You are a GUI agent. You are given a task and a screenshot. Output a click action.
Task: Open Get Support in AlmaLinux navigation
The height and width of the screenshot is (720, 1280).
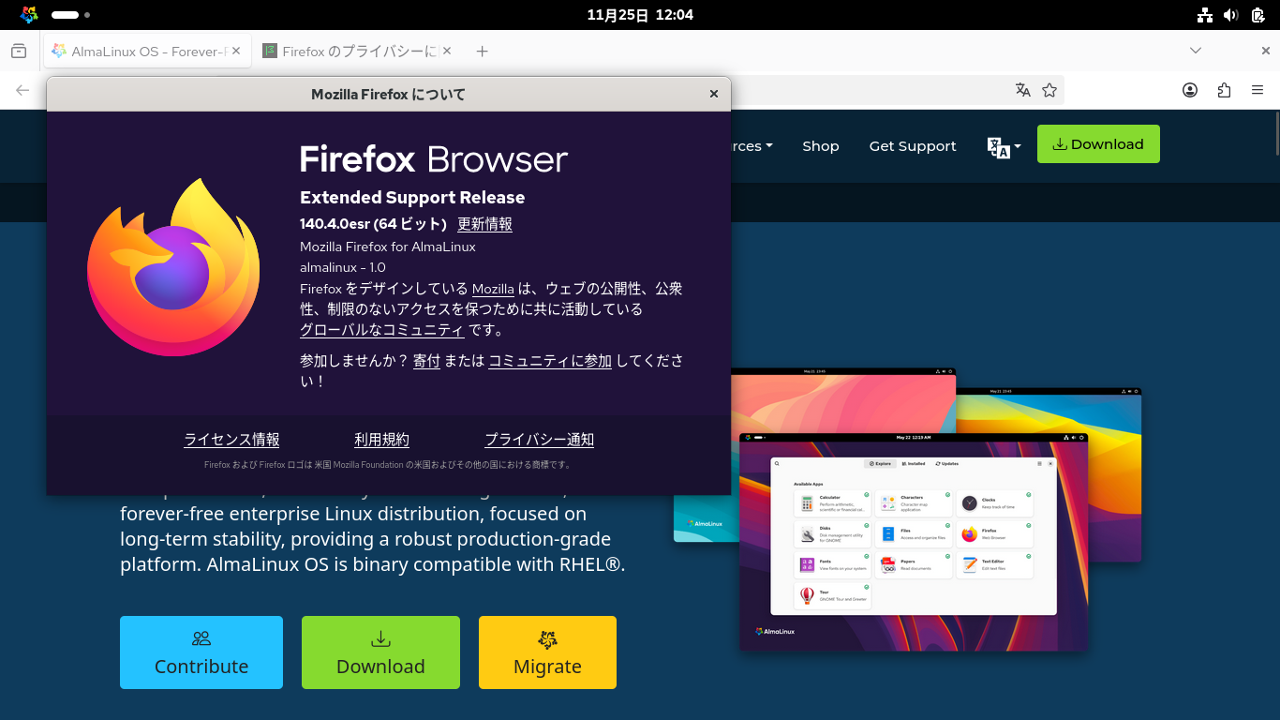tap(913, 145)
